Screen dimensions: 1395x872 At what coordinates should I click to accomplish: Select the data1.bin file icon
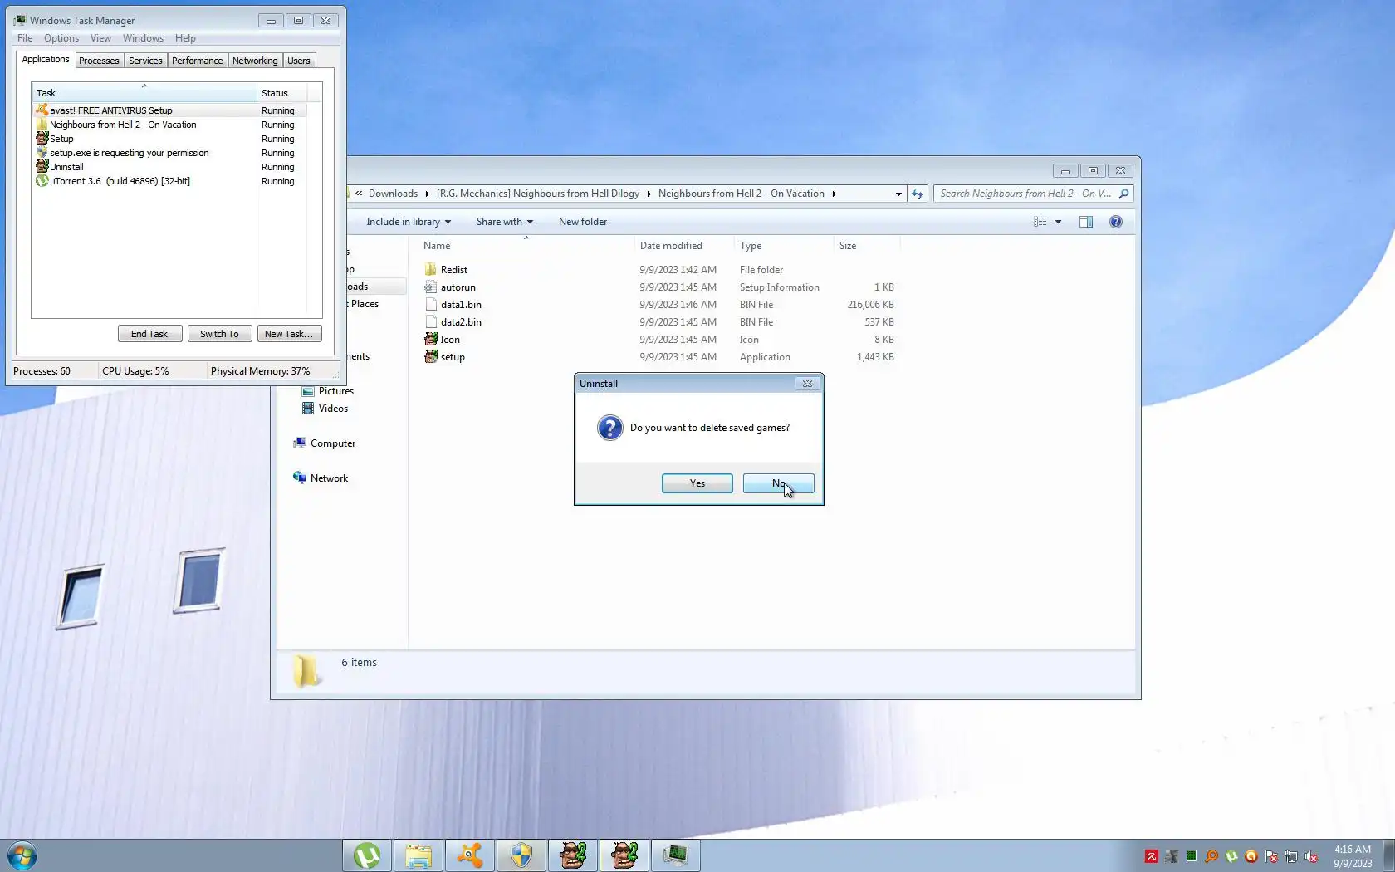430,305
